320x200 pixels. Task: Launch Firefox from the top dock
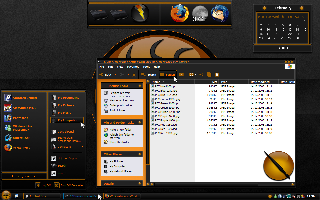pyautogui.click(x=179, y=14)
